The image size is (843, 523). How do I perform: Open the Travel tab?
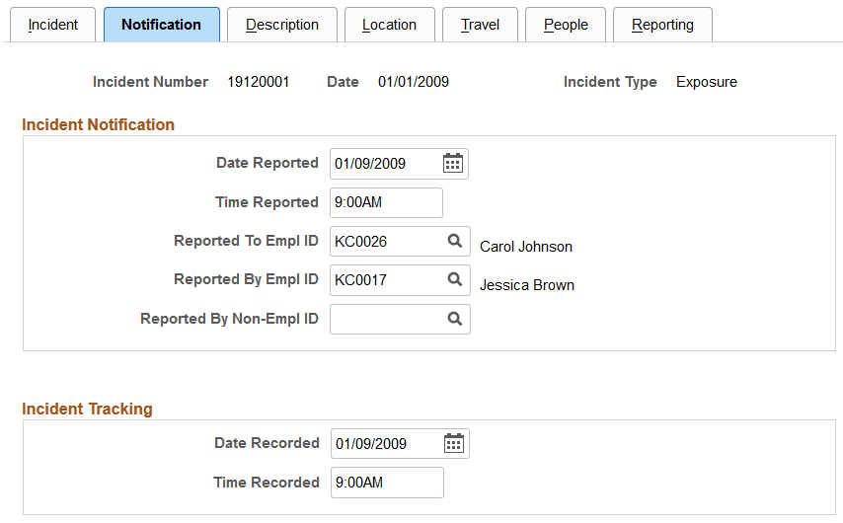480,25
